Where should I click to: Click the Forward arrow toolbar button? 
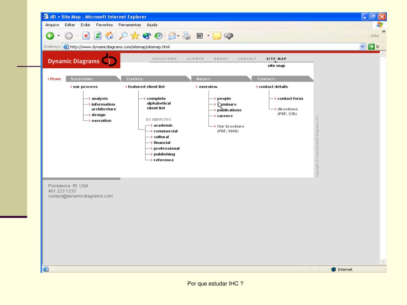68,36
